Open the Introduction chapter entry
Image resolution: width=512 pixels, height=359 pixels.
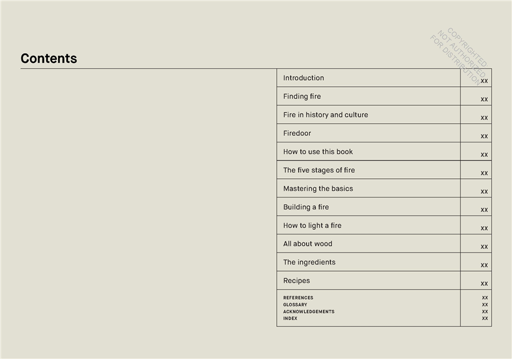point(303,78)
